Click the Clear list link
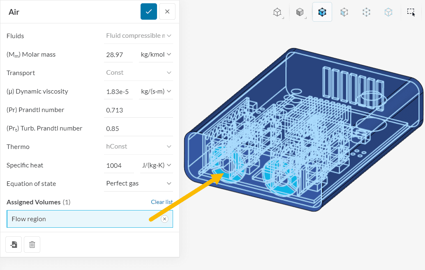The image size is (425, 270). (x=162, y=202)
